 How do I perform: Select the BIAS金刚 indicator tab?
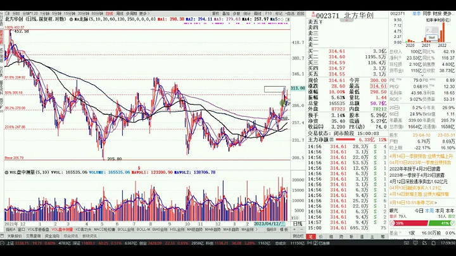pos(160,229)
